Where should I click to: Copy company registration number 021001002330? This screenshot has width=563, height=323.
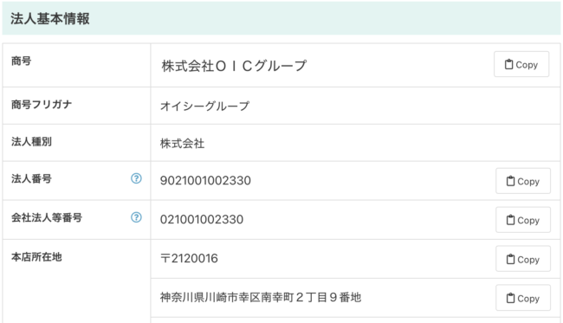tap(523, 220)
